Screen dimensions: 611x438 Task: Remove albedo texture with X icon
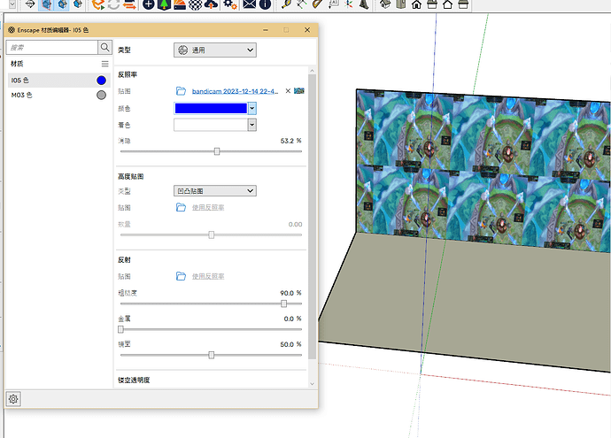pyautogui.click(x=288, y=91)
